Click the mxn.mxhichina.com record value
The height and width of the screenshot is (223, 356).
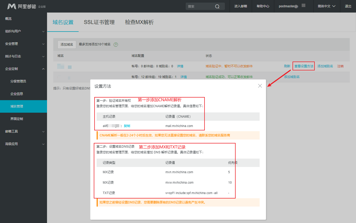click(179, 172)
